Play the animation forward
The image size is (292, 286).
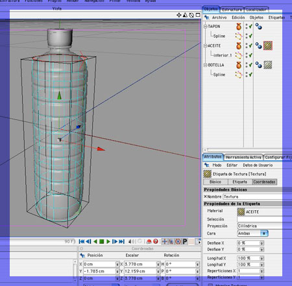tap(108, 241)
